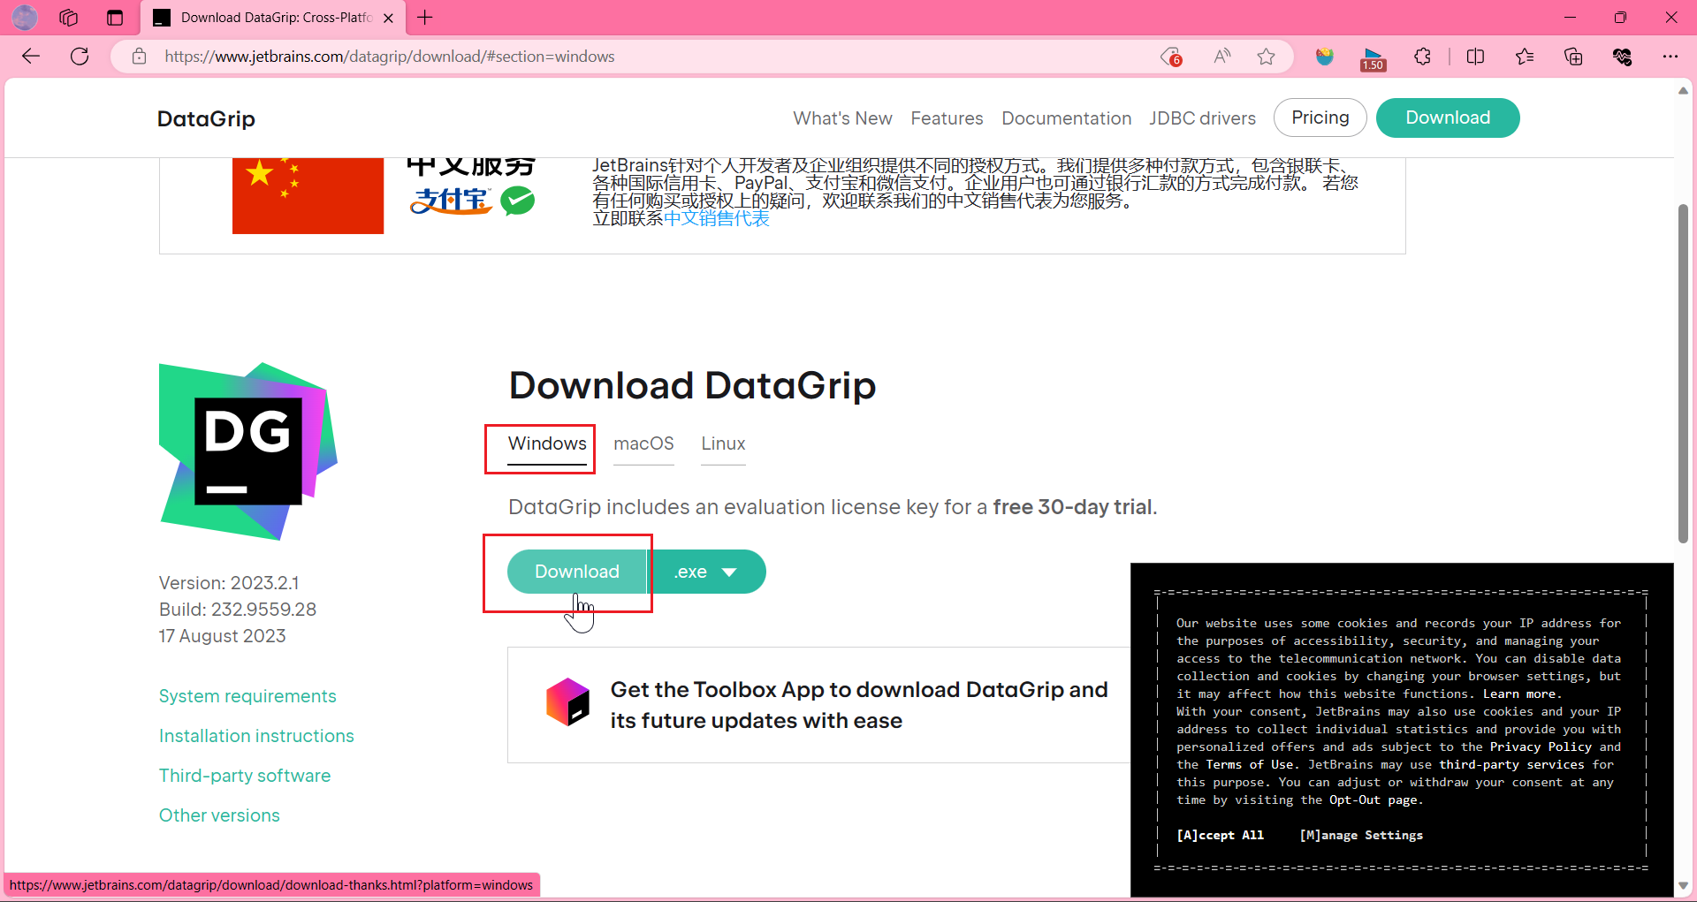Click the Alipay logo image

coord(451,201)
